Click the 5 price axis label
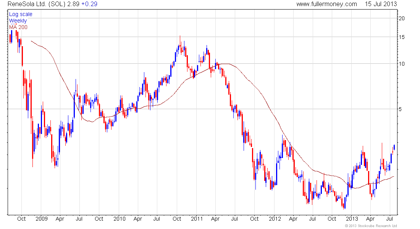 [x=400, y=109]
